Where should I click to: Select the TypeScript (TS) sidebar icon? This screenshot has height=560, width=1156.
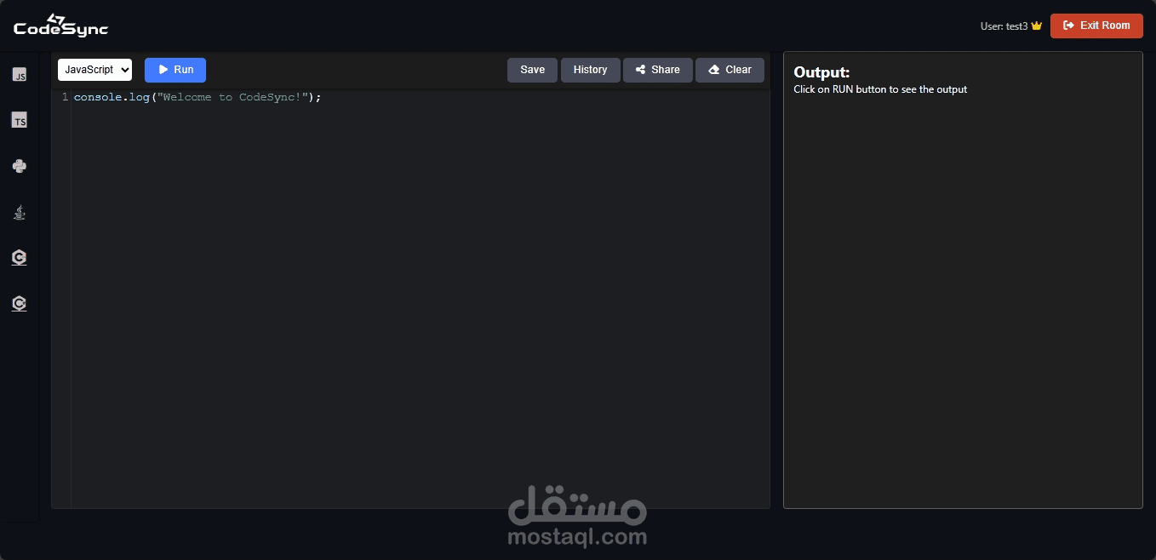point(20,121)
